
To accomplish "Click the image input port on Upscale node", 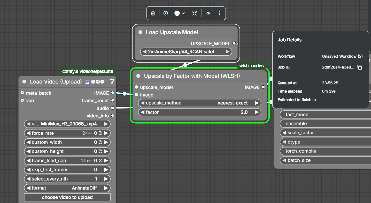I will (x=136, y=95).
